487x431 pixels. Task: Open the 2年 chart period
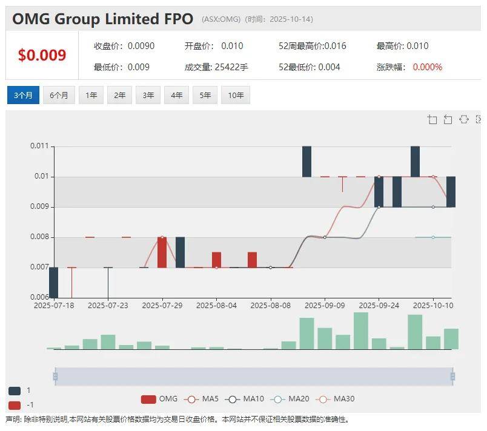119,96
